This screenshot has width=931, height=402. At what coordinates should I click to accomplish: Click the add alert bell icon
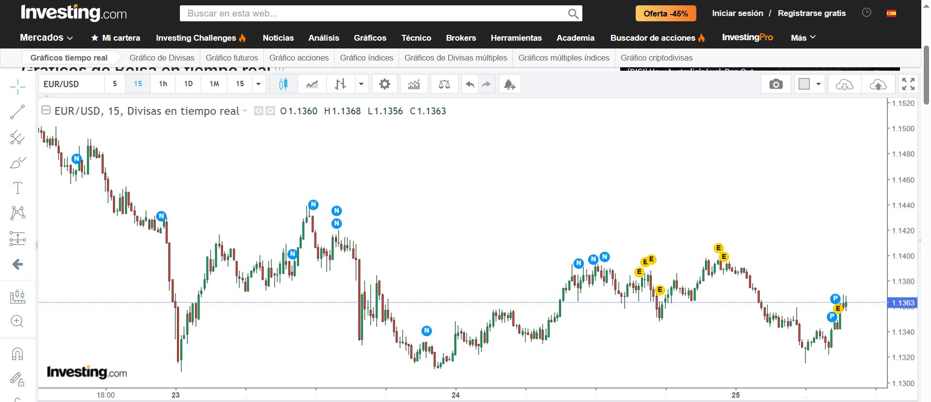click(x=509, y=84)
